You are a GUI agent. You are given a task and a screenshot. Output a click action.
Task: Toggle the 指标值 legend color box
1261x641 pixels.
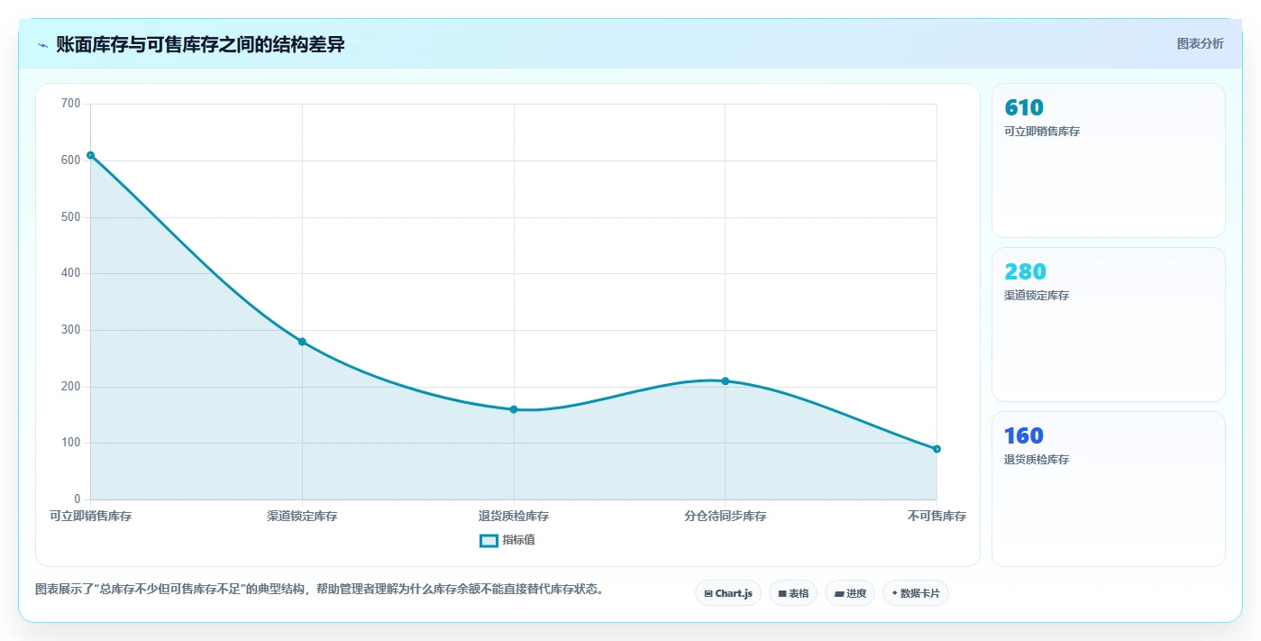click(x=489, y=540)
